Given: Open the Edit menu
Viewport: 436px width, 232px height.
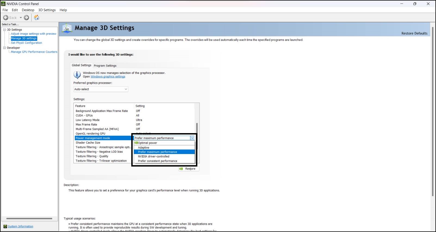Looking at the screenshot, I should (15, 10).
